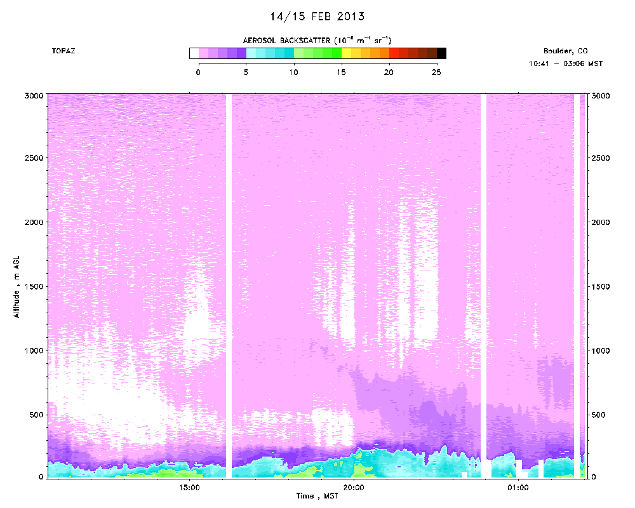The image size is (635, 508).
Task: Pick the bright red swatch above 20
Action: [x=394, y=53]
